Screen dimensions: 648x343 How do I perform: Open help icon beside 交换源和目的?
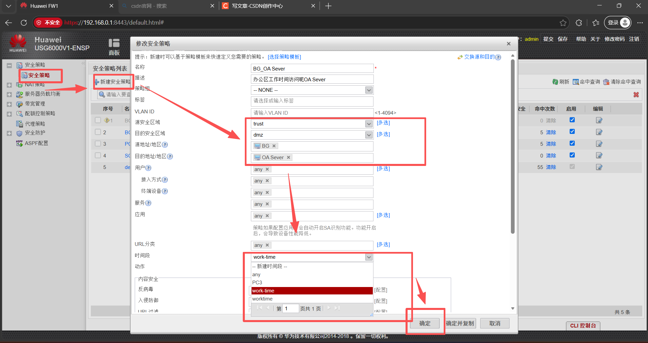(498, 57)
